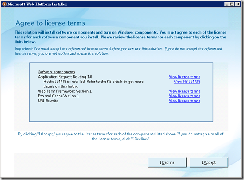Click the 'Web Farm Framework Version 1' text
This screenshot has width=244, height=180.
pyautogui.click(x=65, y=91)
